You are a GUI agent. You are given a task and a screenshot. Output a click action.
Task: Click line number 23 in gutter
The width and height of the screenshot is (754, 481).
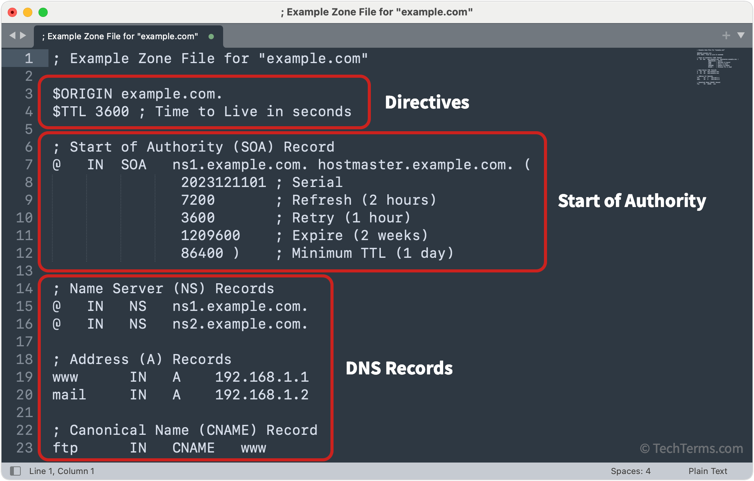click(25, 448)
